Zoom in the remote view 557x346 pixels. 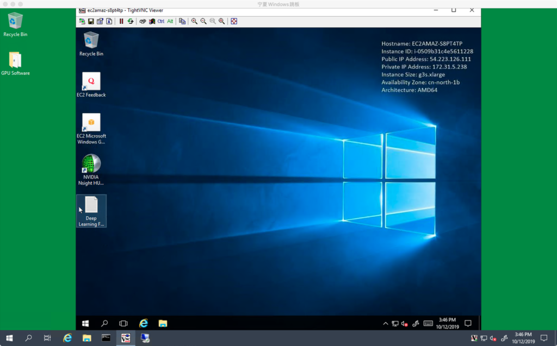click(194, 21)
